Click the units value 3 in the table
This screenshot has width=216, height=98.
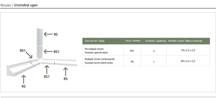coord(154,51)
